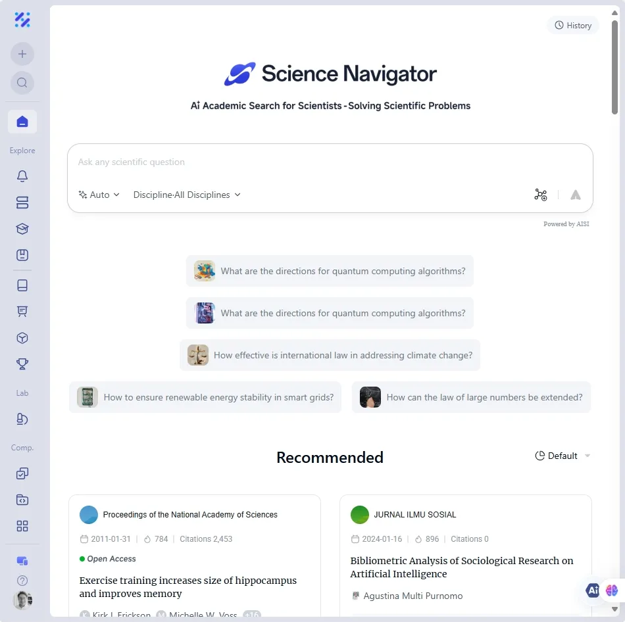Open the Default sorting dropdown near Recommended

click(x=562, y=455)
